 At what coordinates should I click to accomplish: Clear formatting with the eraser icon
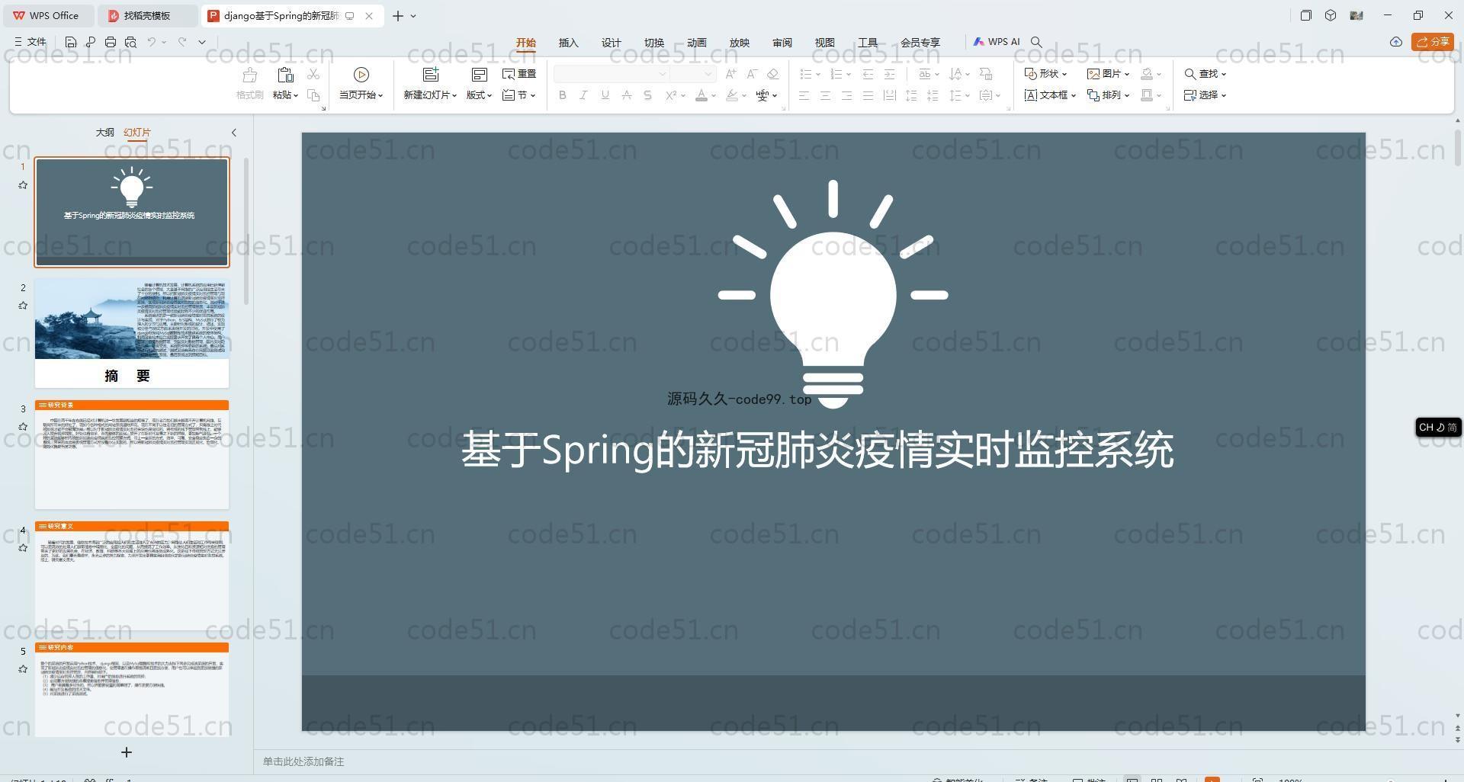pyautogui.click(x=773, y=74)
